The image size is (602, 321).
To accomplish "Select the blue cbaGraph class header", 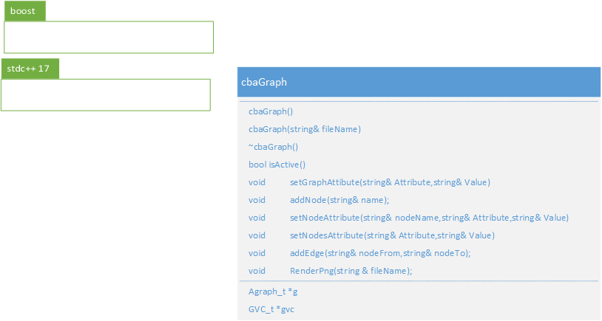I will tap(419, 82).
